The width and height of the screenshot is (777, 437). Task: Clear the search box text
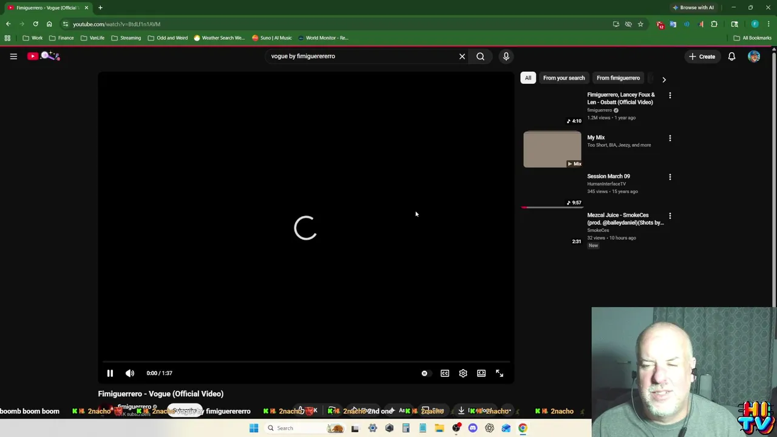(x=462, y=56)
